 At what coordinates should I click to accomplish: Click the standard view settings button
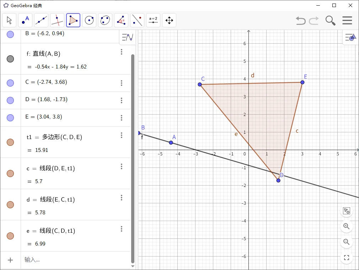[347, 211]
